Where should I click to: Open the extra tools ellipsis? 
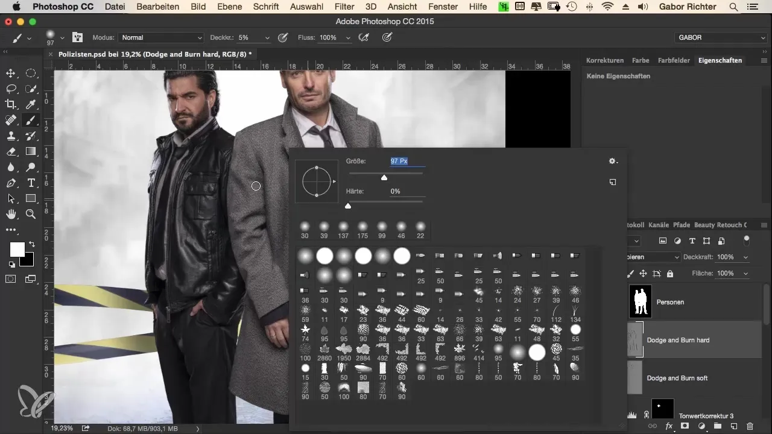(11, 230)
